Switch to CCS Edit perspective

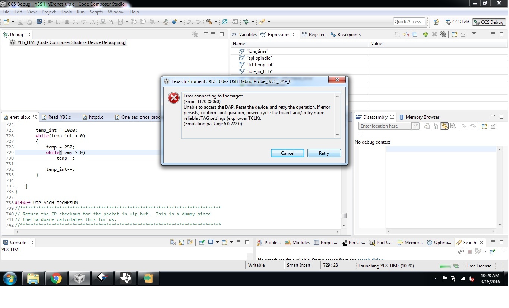tap(457, 22)
